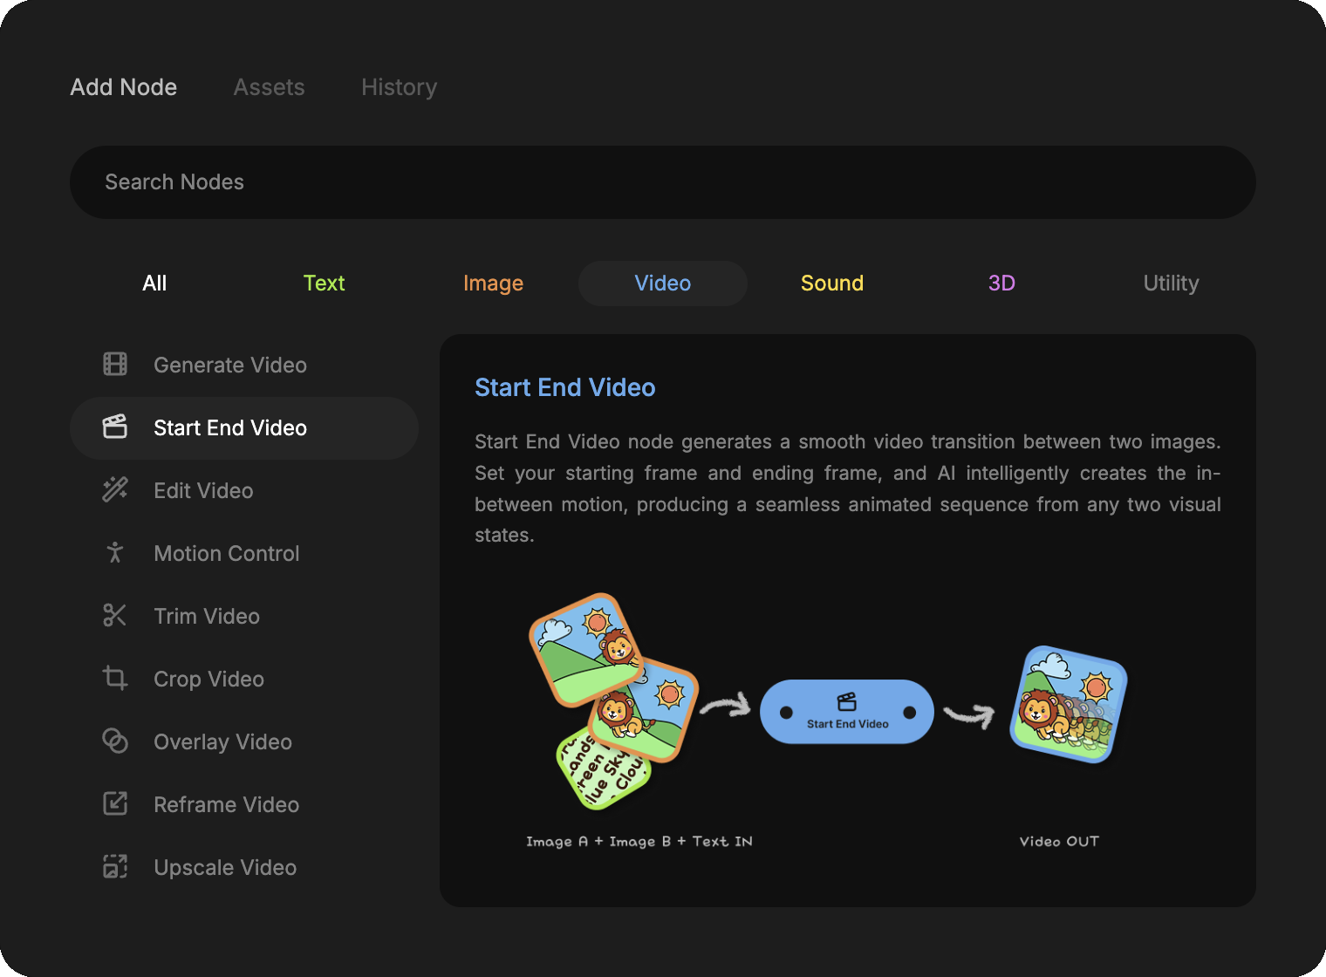Select the Overlay Video circles icon
The image size is (1326, 977).
coord(115,741)
